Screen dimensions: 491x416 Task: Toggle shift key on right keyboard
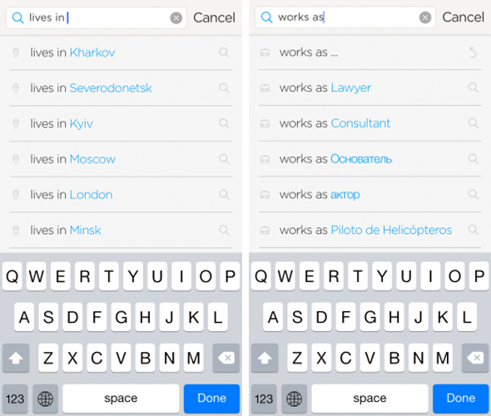265,358
